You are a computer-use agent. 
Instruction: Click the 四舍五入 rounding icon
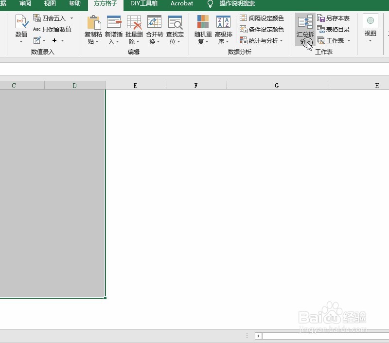(x=37, y=18)
